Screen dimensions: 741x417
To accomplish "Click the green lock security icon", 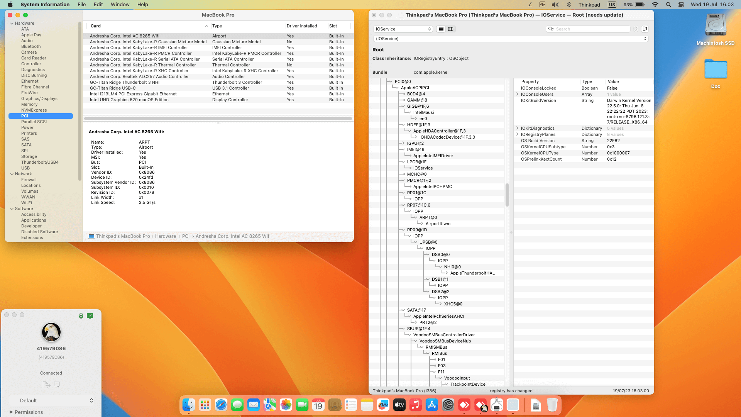I will 81,315.
